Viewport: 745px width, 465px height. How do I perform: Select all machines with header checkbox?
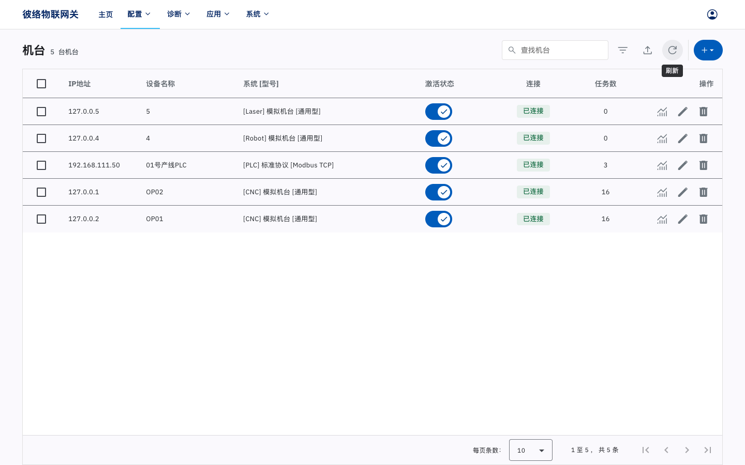[x=41, y=84]
